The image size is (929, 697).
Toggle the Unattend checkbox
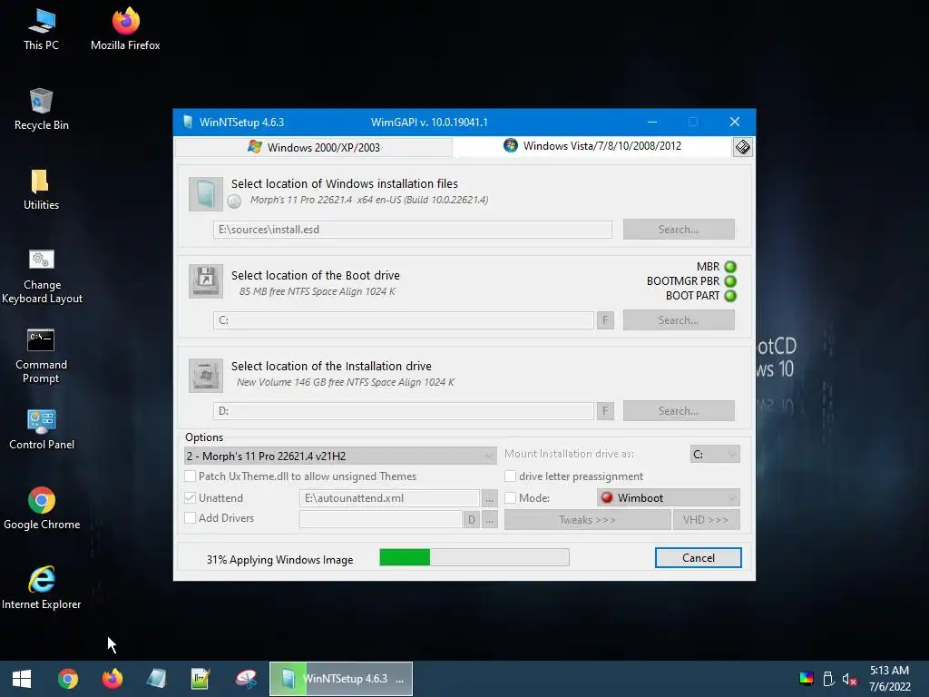(191, 498)
